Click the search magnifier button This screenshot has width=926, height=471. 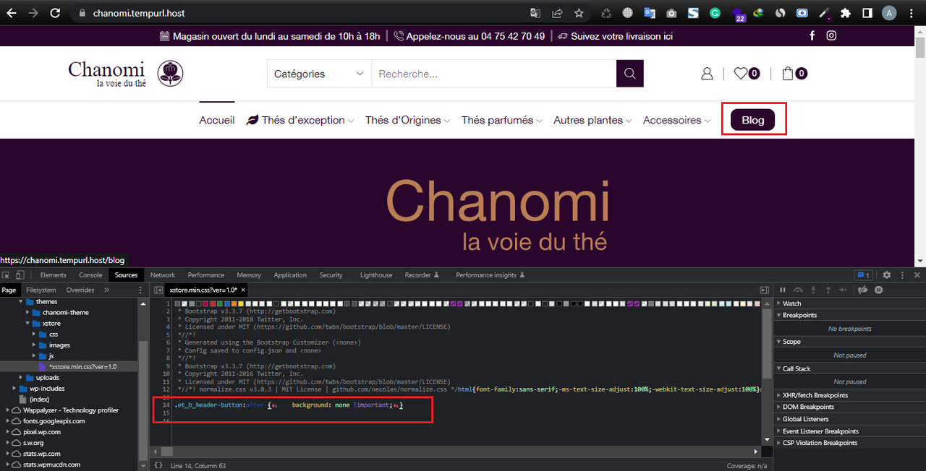[629, 74]
